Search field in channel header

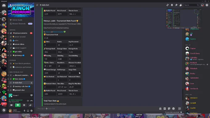point(191,5)
